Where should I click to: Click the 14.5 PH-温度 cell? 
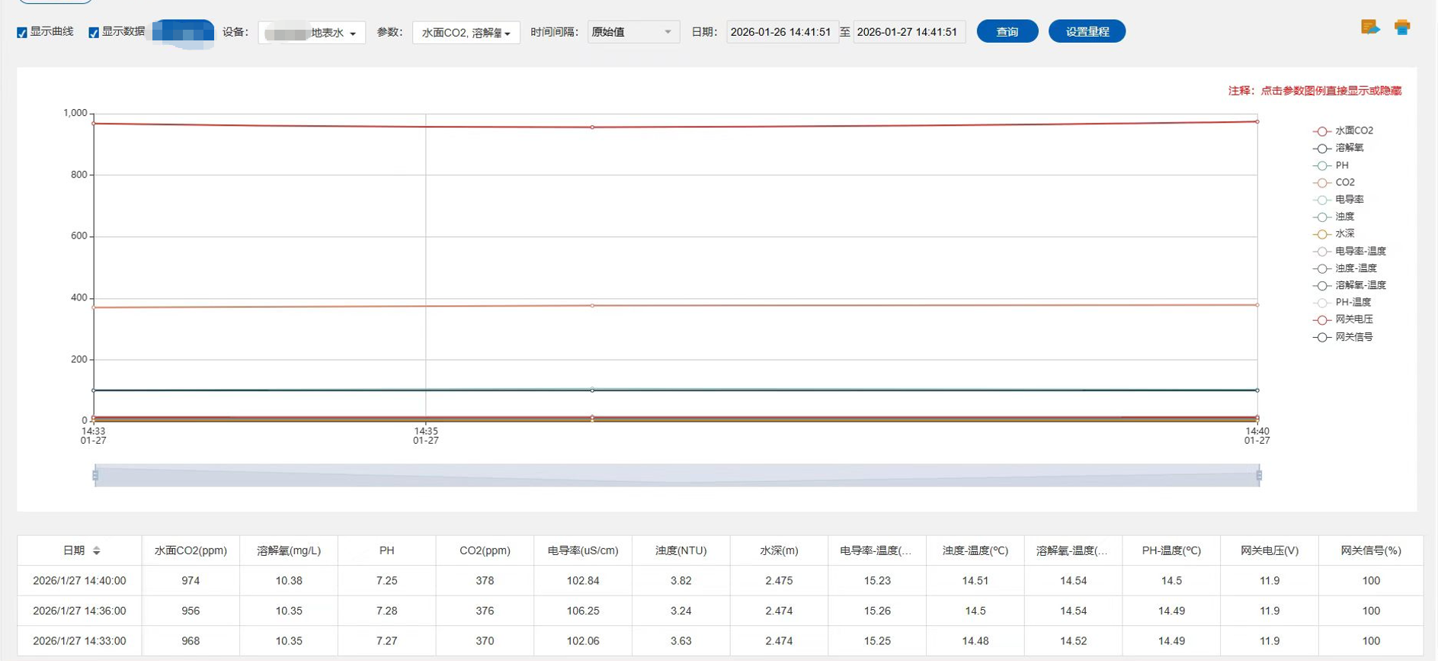1171,581
